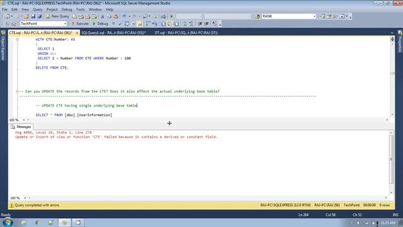Screen dimensions: 403x227
Task: Open the Windows Start menu
Action: click(8, 223)
